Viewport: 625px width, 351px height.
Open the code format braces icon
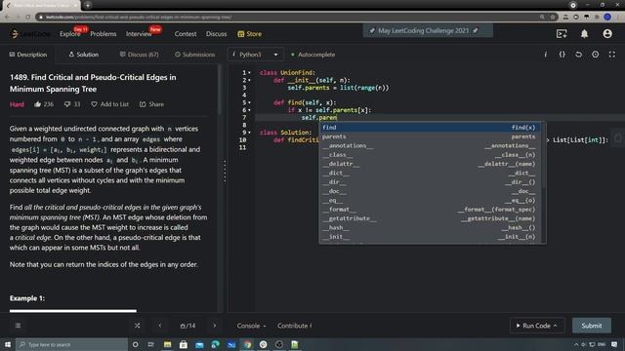click(x=562, y=55)
